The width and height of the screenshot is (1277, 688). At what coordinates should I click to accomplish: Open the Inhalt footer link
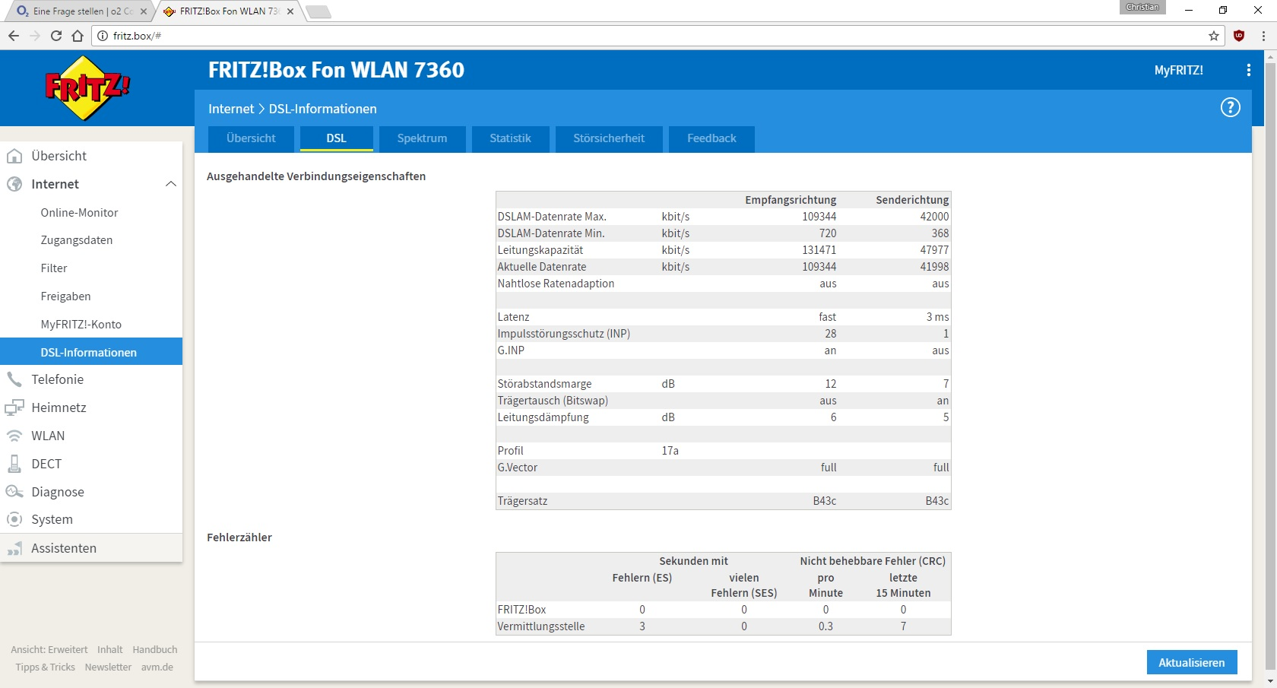(x=110, y=650)
